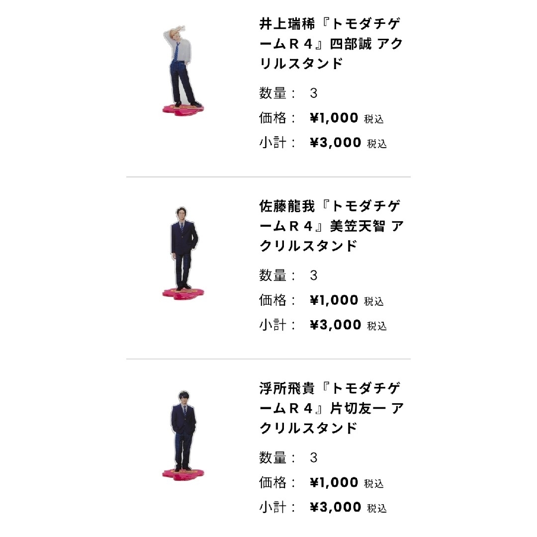Click the 数量 label in first item
The width and height of the screenshot is (537, 537).
pos(272,93)
